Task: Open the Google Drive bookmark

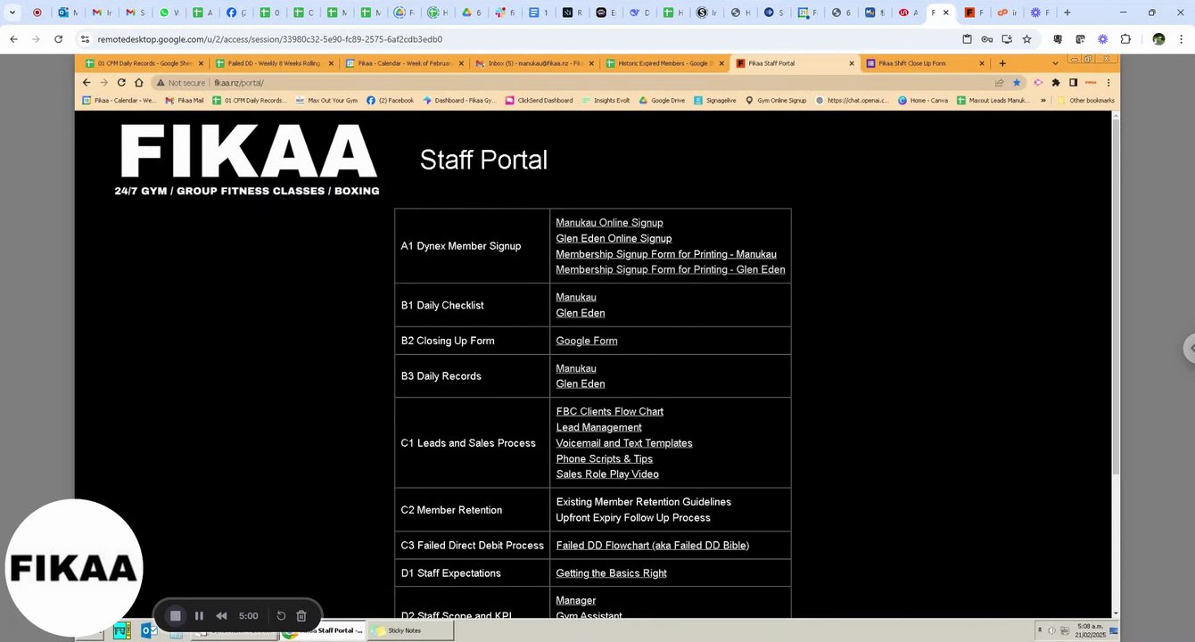Action: pos(662,101)
